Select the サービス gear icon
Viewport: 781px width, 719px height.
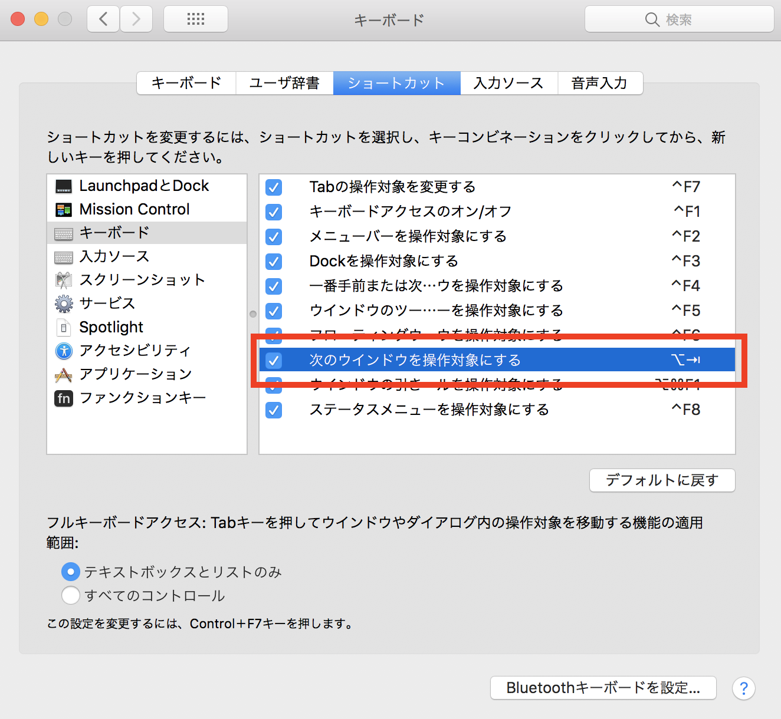tap(64, 304)
